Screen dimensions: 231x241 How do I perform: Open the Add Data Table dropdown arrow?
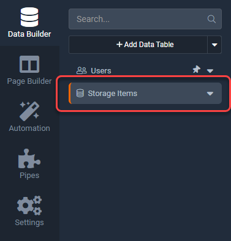(214, 45)
